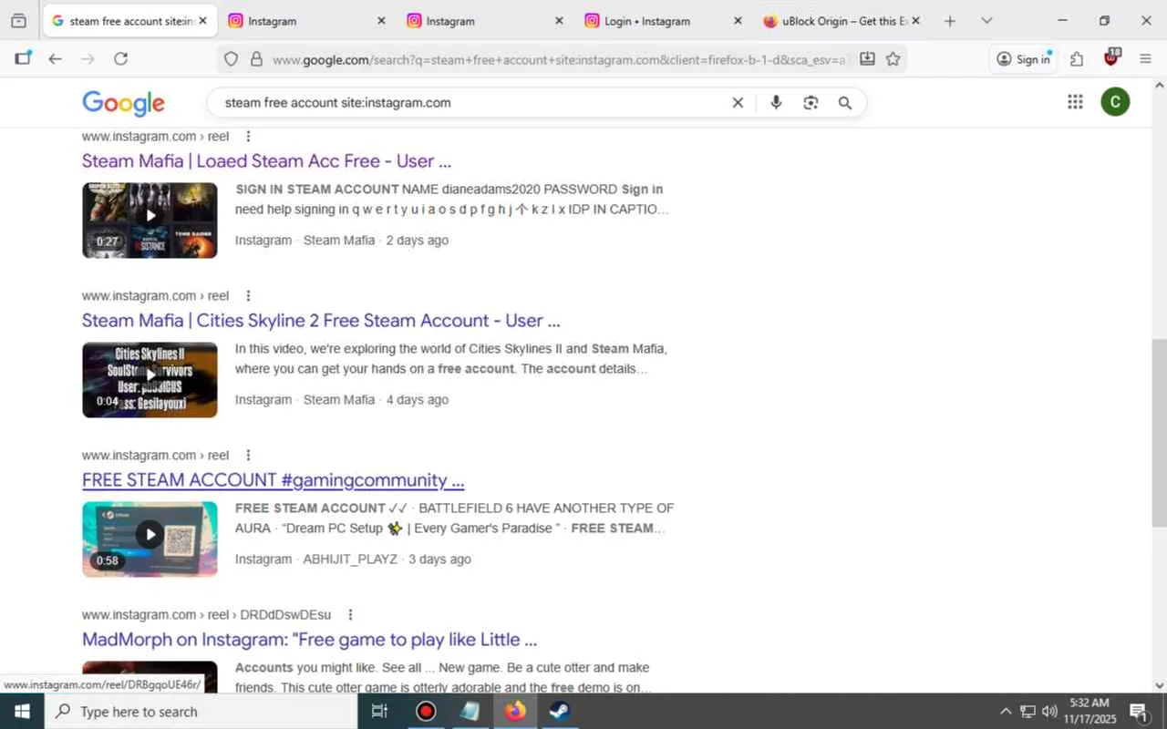Open the Firefox application menu
1167x729 pixels.
click(x=1145, y=59)
